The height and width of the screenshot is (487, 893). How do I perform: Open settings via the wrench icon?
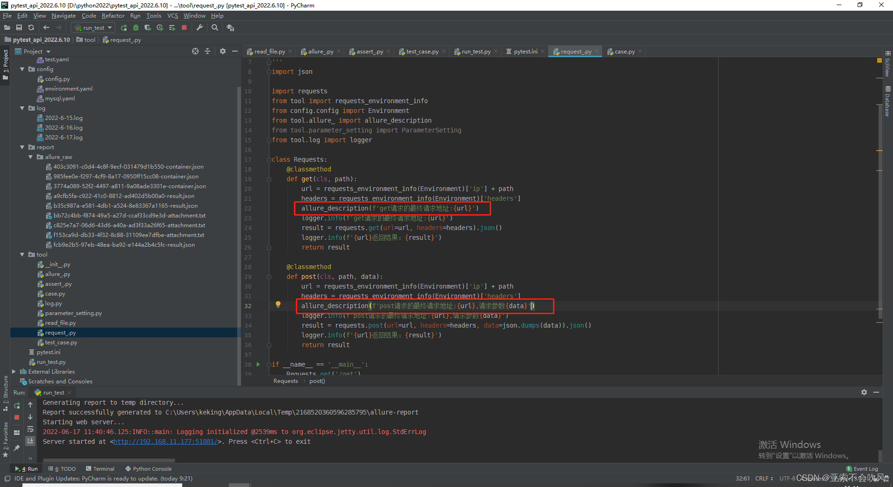pos(200,27)
